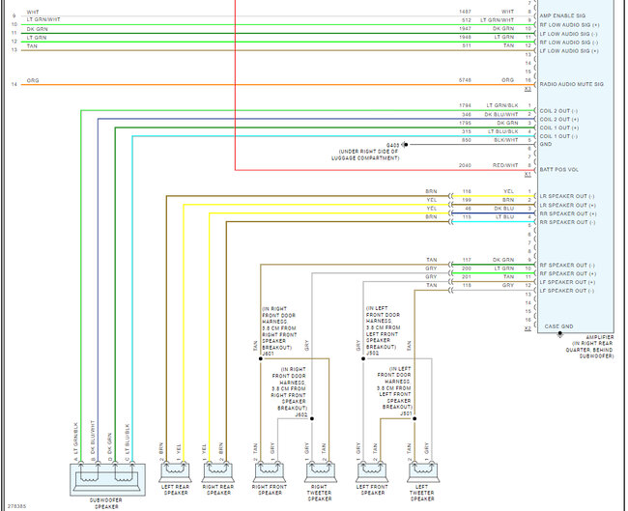Click the LEFT REAR SPEAKER caption
Viewport: 628px width, 511px height.
pyautogui.click(x=176, y=490)
